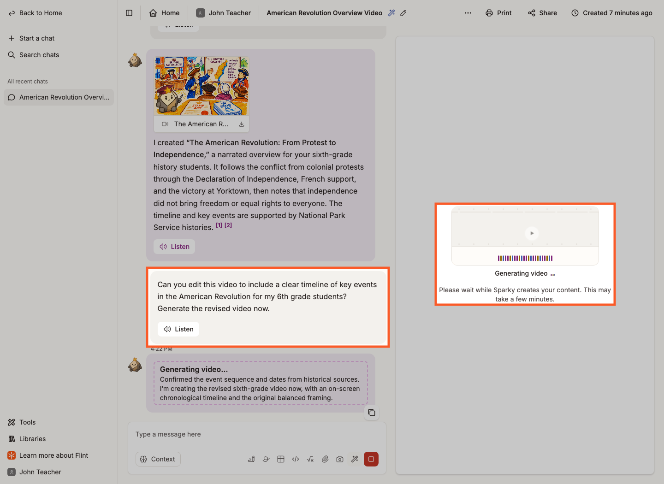Listen to the user's timeline request message

pyautogui.click(x=178, y=329)
